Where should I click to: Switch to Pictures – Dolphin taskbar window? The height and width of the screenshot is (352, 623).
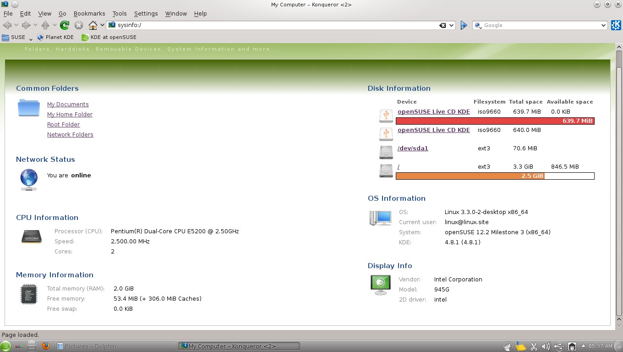pos(115,346)
